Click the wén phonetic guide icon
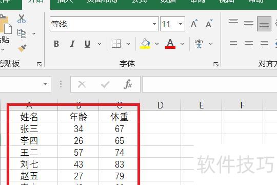The height and width of the screenshot is (185, 277). [x=199, y=44]
